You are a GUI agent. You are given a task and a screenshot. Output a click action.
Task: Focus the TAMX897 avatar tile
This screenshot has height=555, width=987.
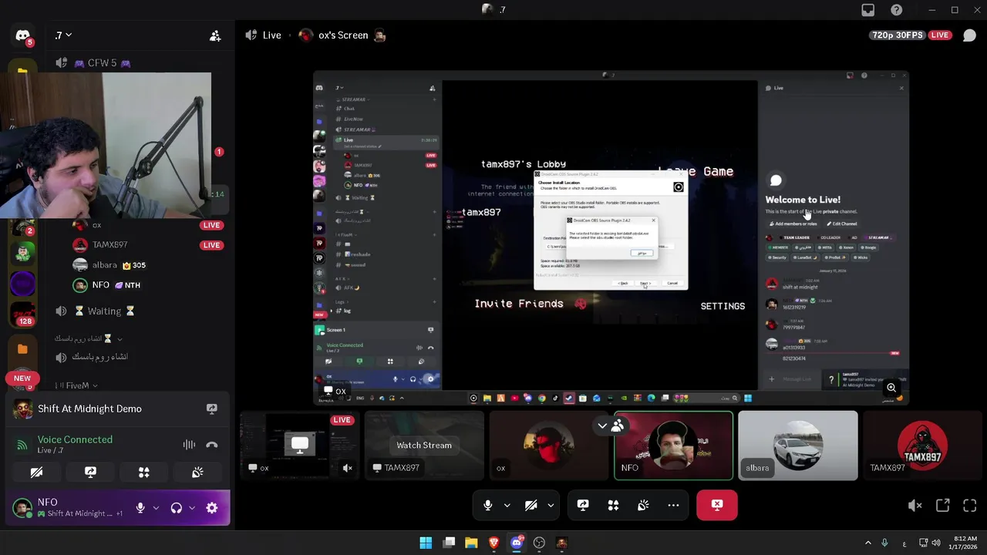click(x=922, y=446)
